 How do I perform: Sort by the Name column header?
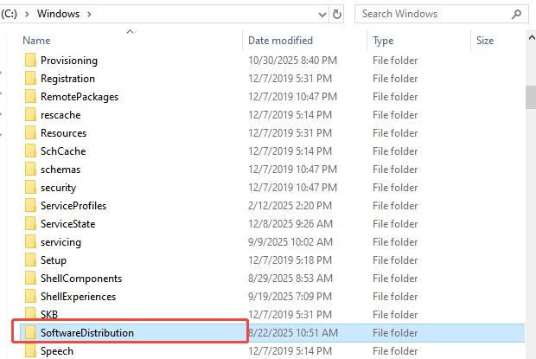(36, 41)
